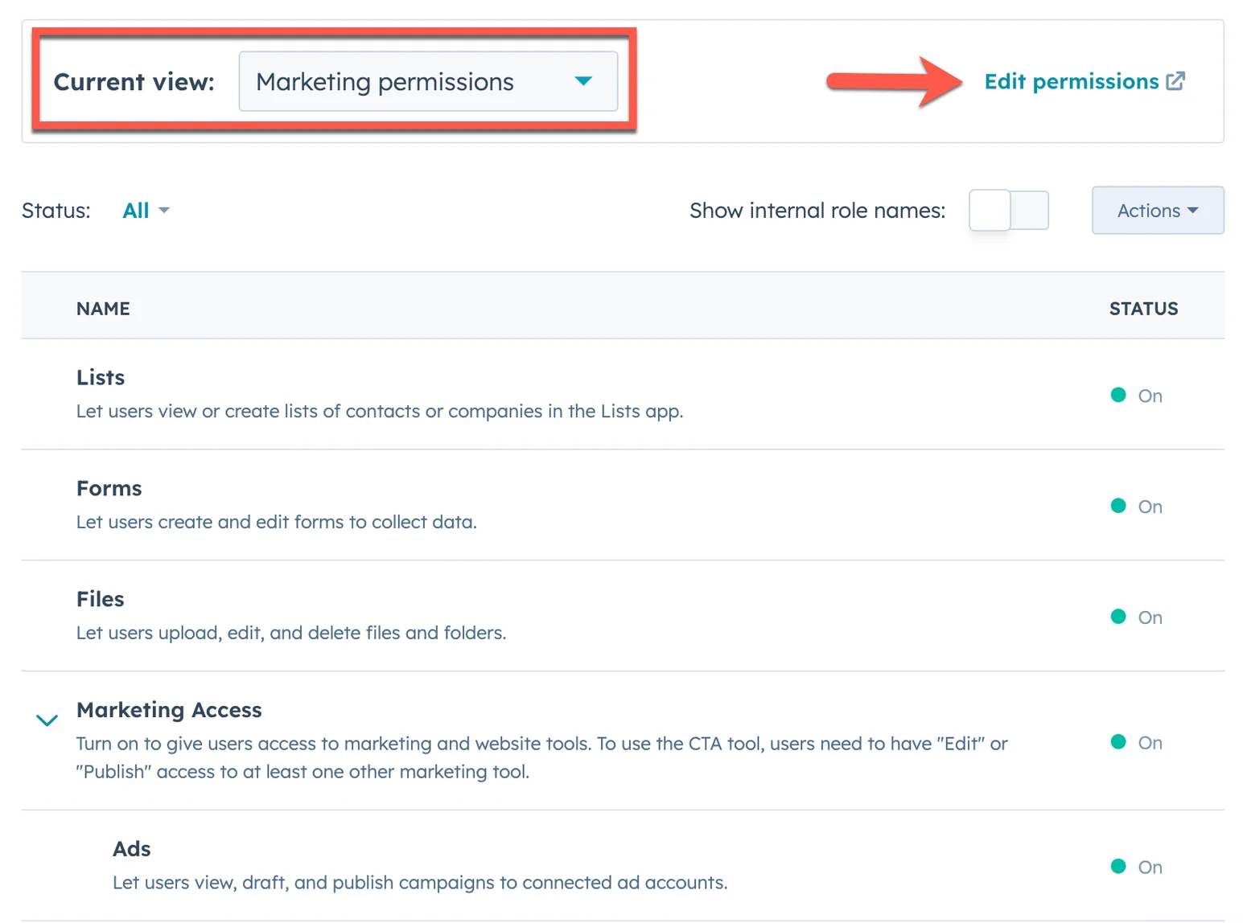The image size is (1243, 923).
Task: Open the Actions dropdown button
Action: point(1158,211)
